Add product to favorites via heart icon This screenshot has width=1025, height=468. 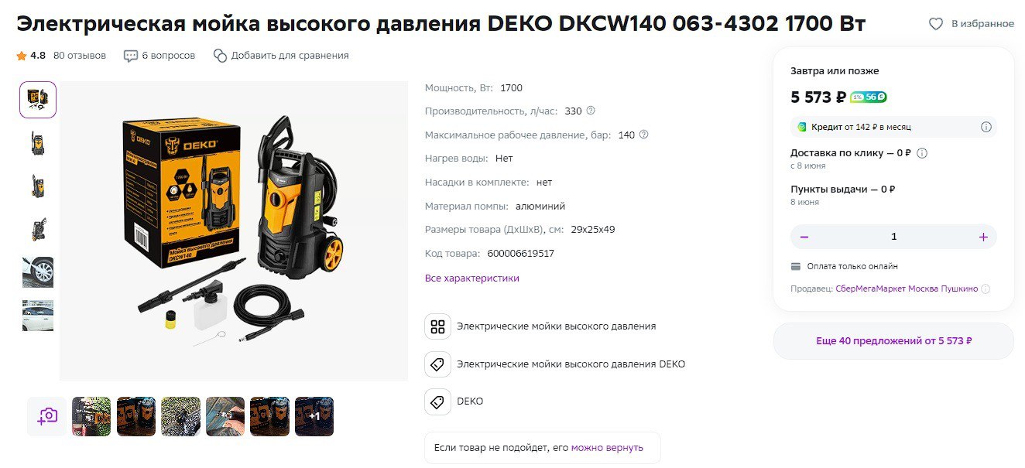click(x=936, y=24)
